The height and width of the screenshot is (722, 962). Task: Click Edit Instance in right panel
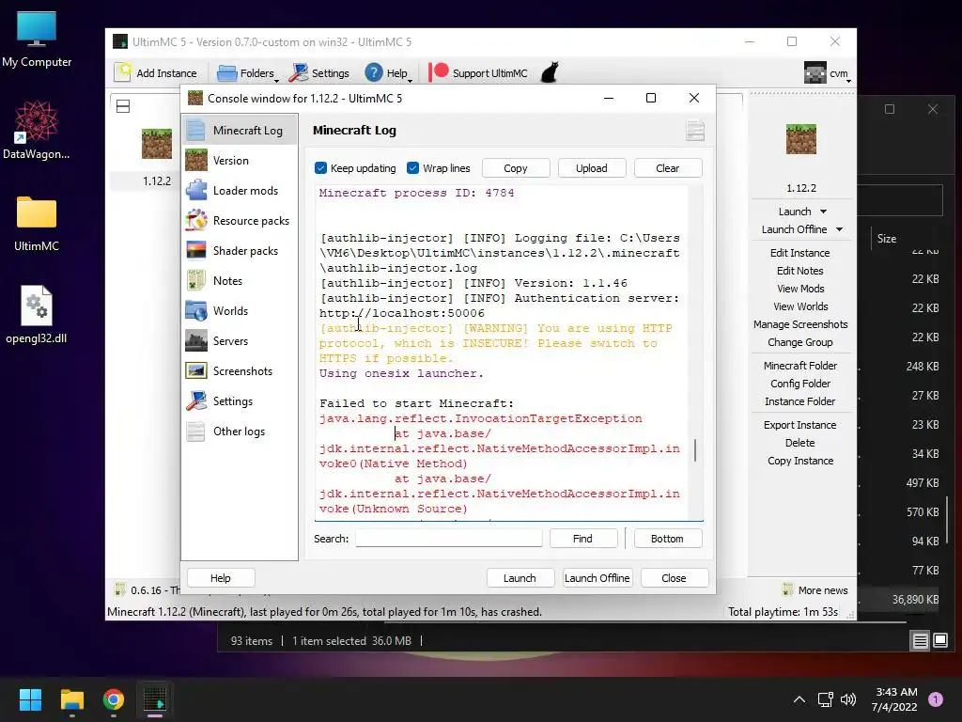[x=800, y=253]
